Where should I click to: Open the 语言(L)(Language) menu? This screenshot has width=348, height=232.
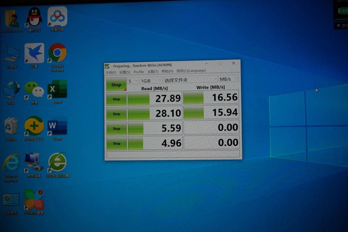point(191,71)
